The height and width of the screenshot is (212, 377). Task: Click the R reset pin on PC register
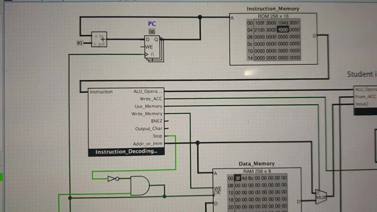coord(152,54)
